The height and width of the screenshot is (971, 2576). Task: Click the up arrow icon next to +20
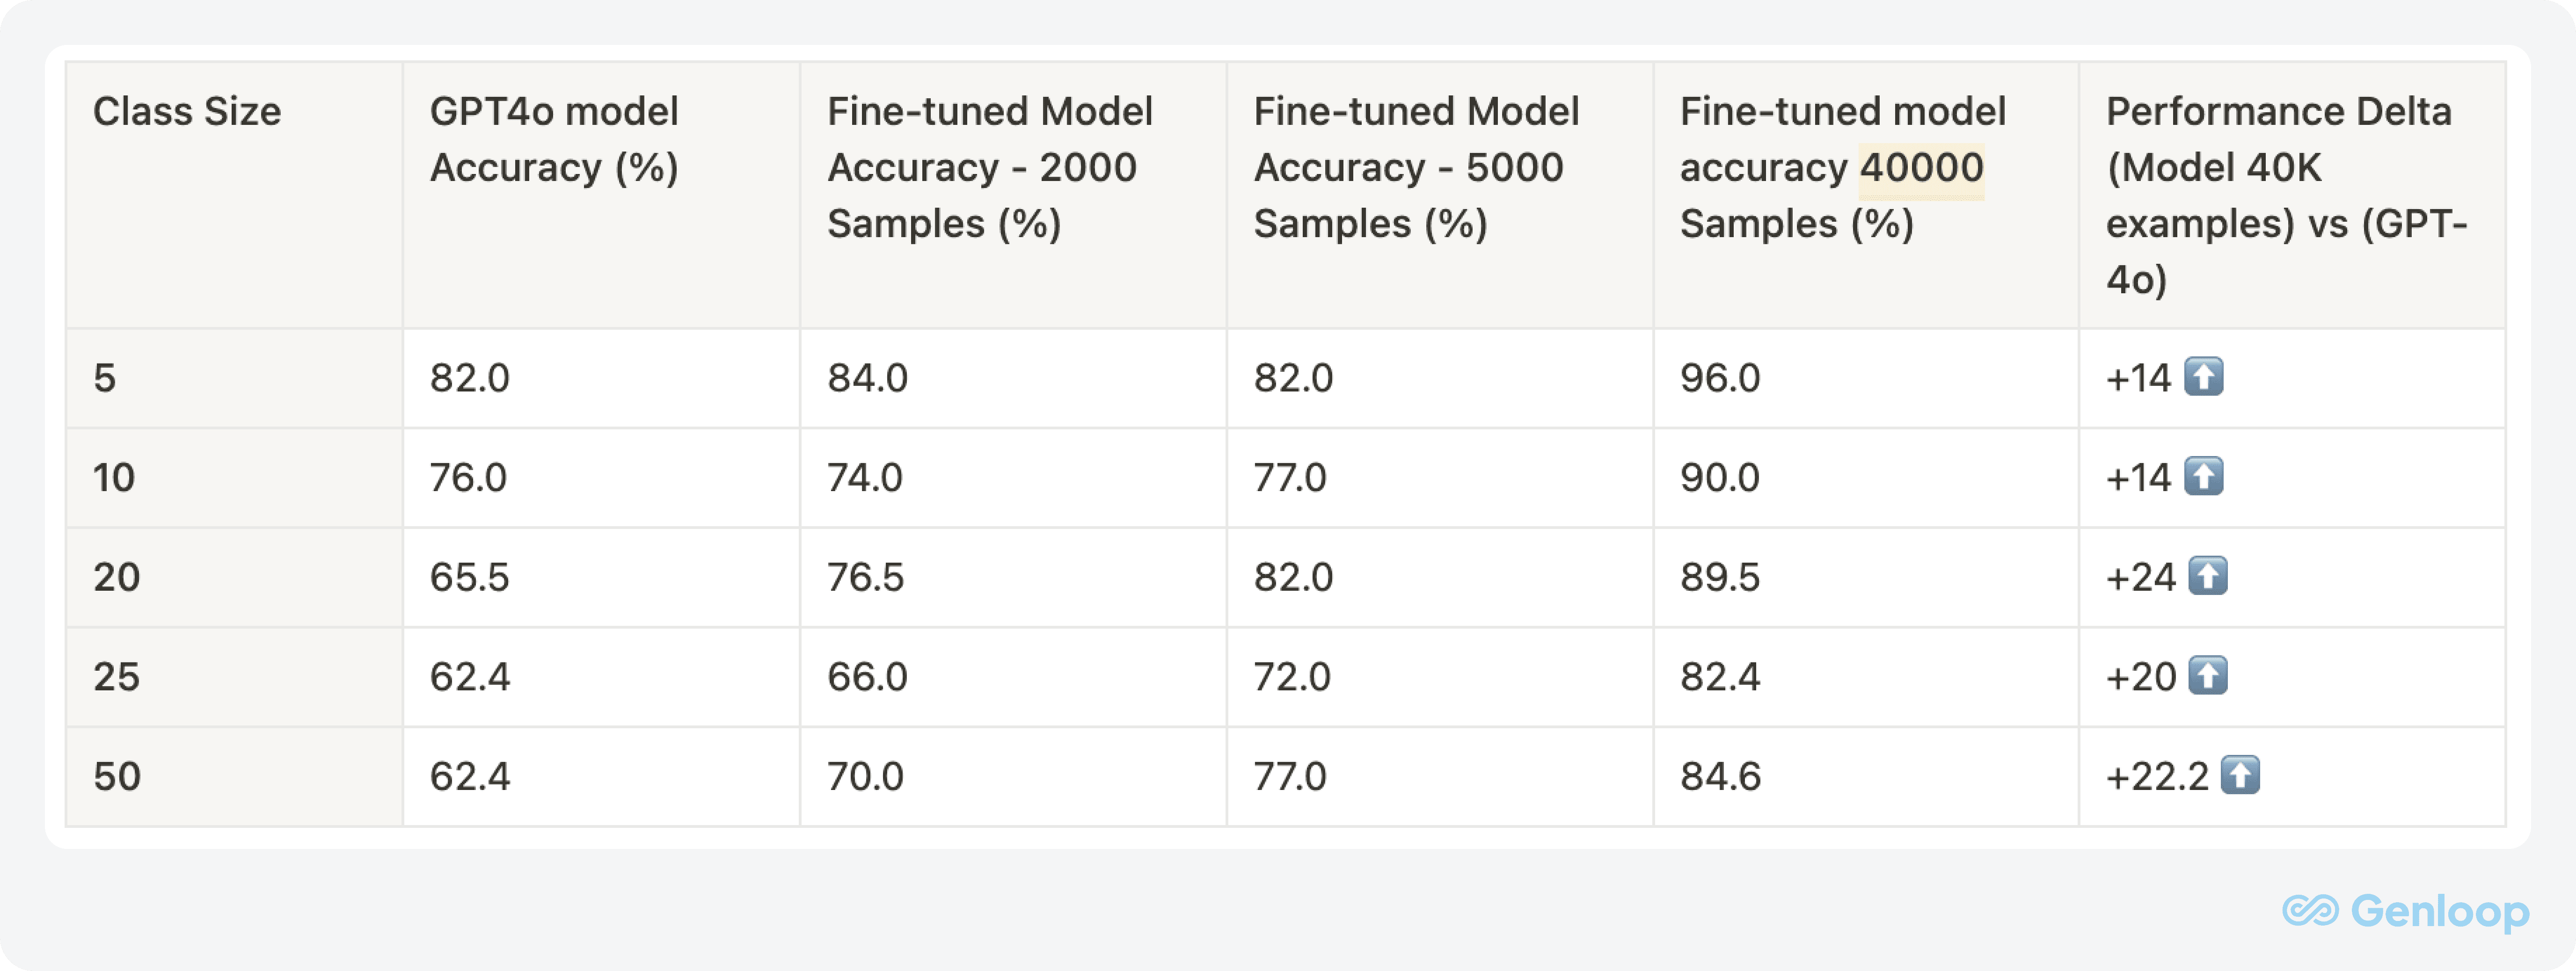pos(2208,676)
